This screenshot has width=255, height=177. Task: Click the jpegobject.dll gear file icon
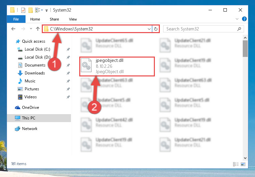[86, 65]
